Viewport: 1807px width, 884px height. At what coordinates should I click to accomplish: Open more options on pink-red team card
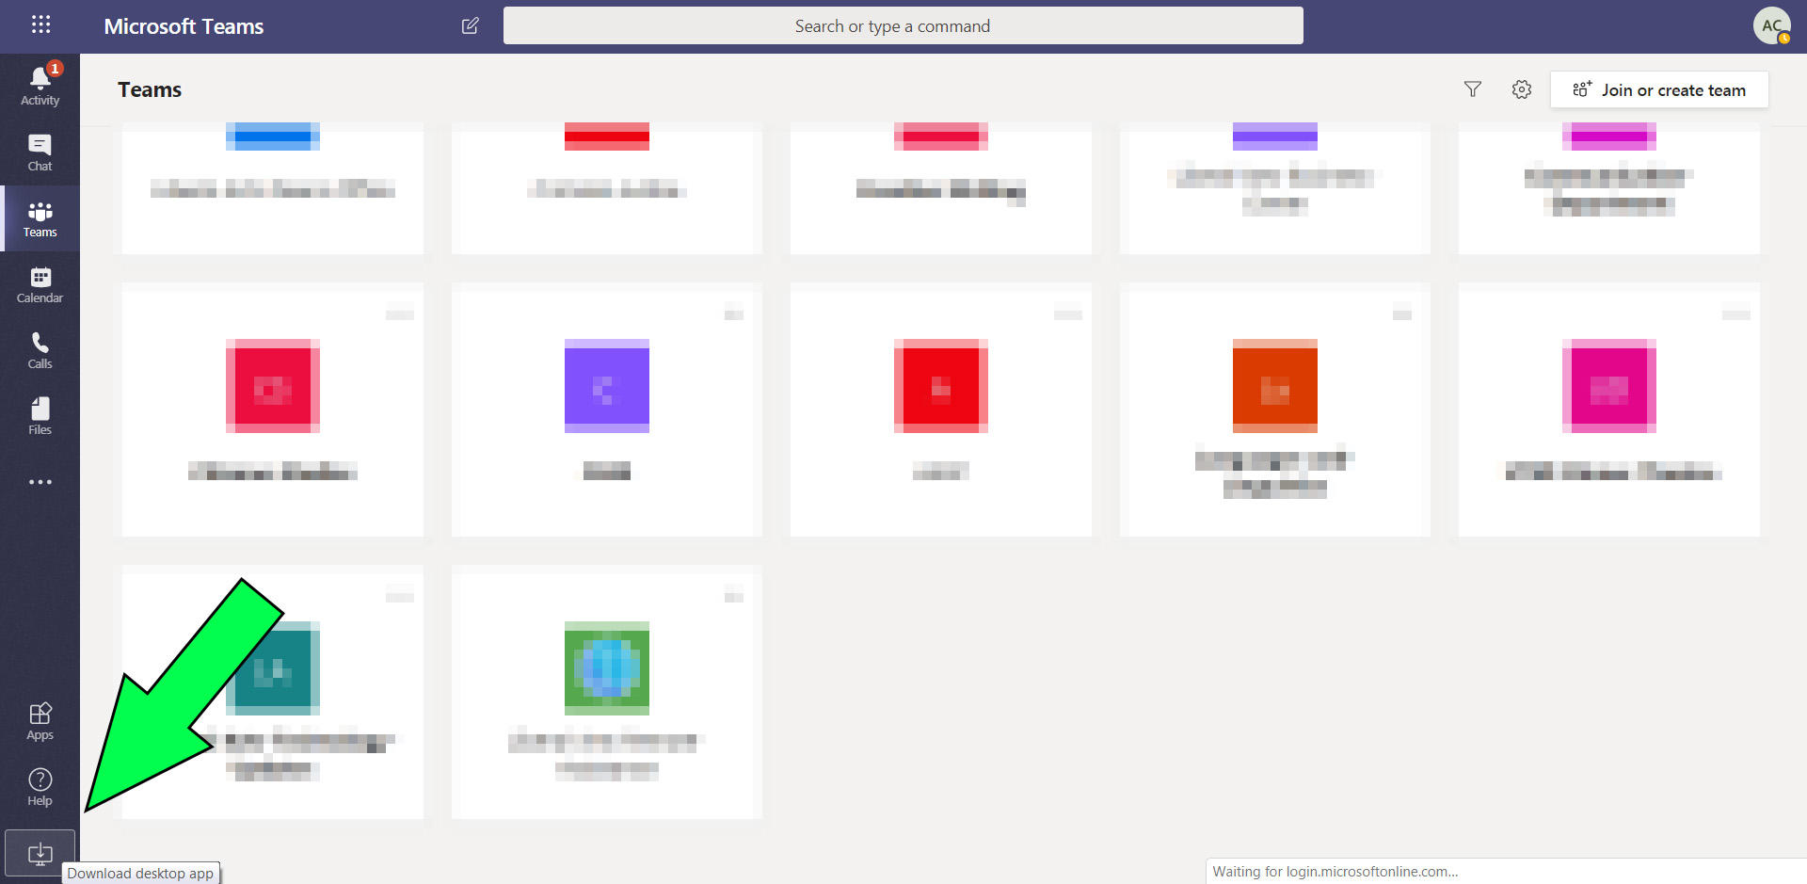pos(400,313)
